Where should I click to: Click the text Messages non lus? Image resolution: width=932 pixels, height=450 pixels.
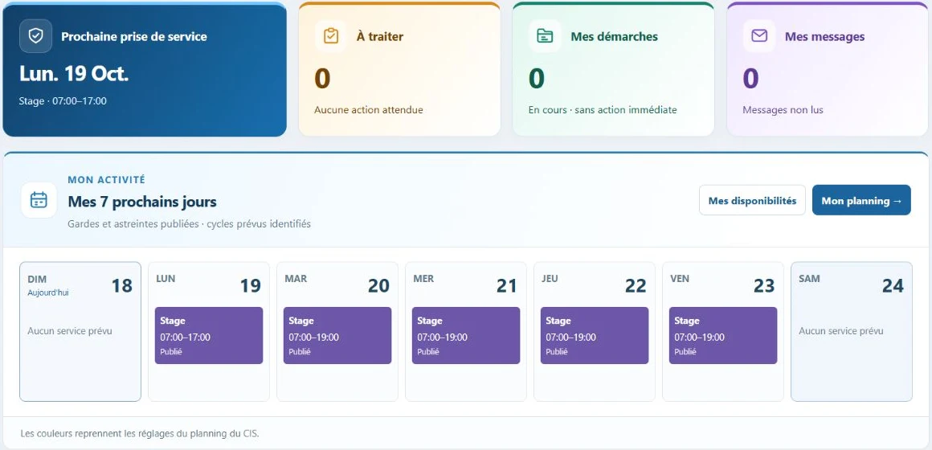click(x=783, y=110)
